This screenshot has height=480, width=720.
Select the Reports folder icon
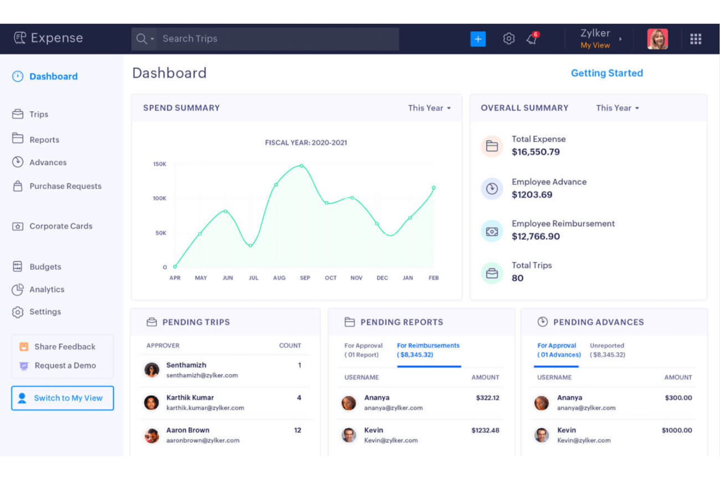18,140
